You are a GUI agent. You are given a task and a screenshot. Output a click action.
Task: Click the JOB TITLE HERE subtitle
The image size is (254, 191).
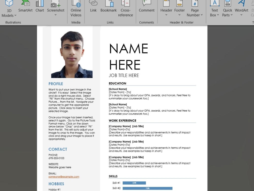[124, 75]
